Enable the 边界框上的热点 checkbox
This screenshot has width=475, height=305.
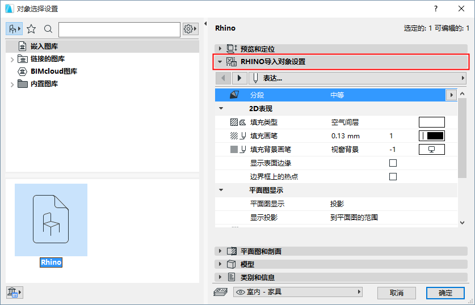[x=393, y=177]
